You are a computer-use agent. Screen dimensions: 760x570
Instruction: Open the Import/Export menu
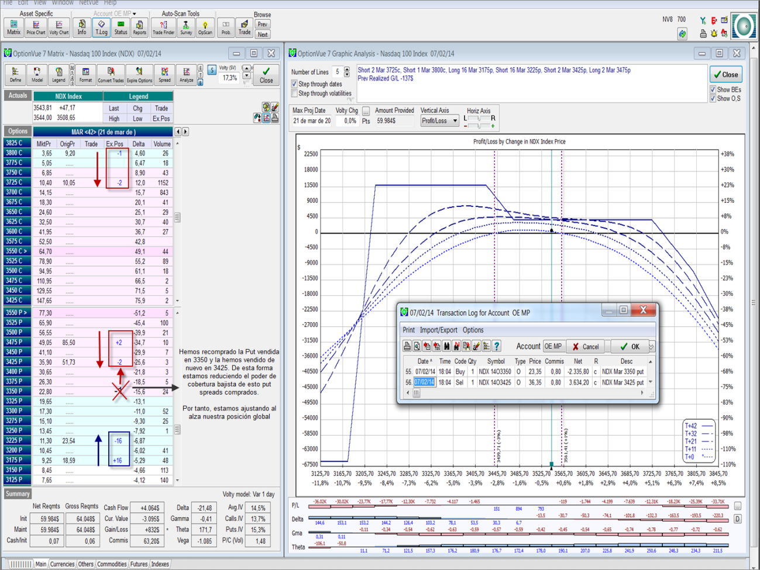(x=438, y=330)
